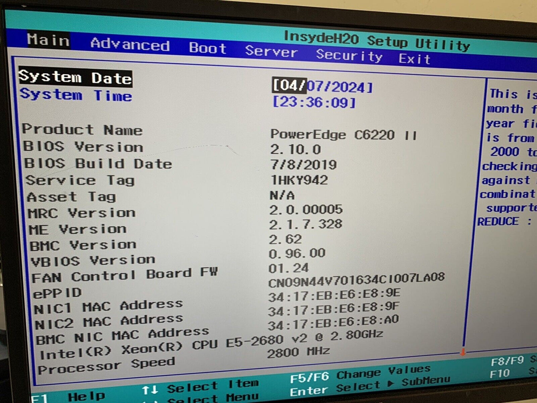
Task: Click the Service Tag label
Action: coord(80,180)
